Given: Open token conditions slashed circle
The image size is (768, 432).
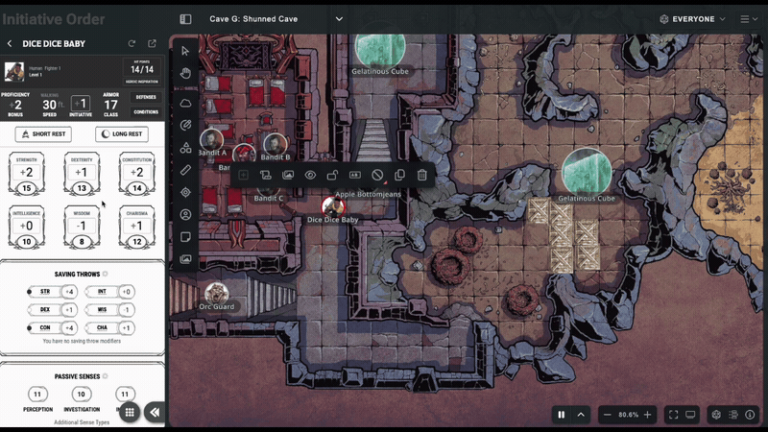Looking at the screenshot, I should point(377,175).
